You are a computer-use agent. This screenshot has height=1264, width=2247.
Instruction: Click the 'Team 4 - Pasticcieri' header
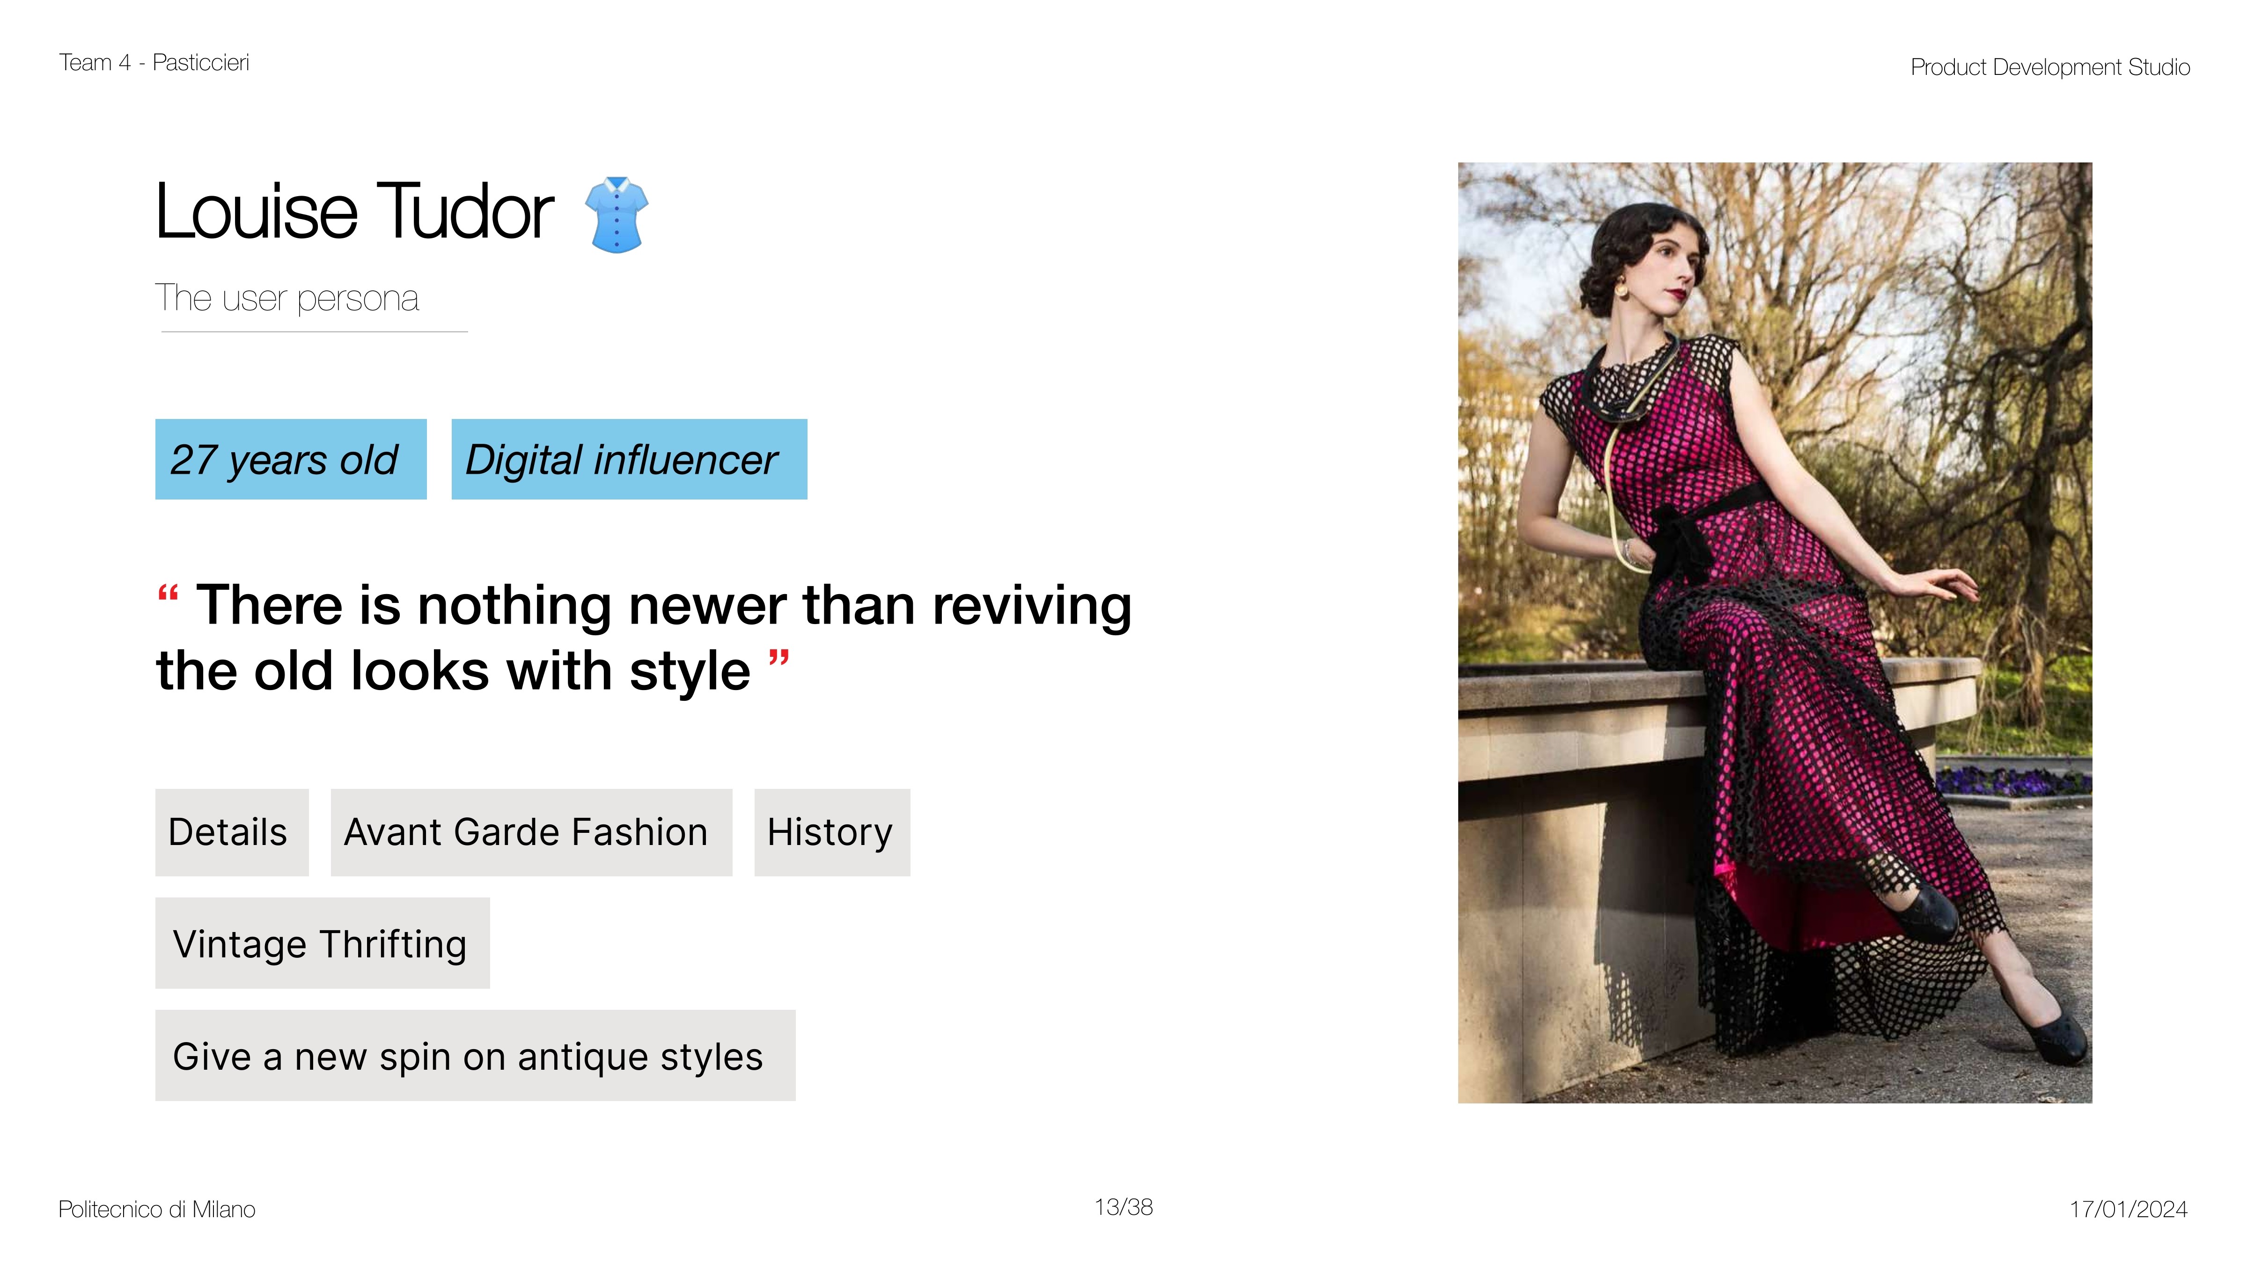coord(154,63)
